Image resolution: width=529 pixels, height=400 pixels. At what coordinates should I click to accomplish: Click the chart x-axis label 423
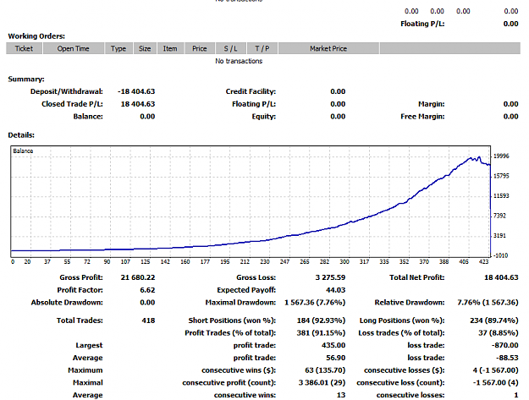pos(484,261)
